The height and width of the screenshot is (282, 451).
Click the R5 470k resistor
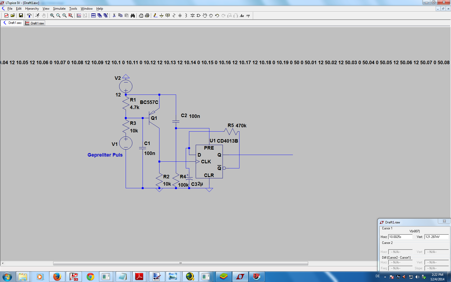[x=231, y=132]
